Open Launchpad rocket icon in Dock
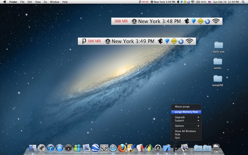 pos(42,148)
